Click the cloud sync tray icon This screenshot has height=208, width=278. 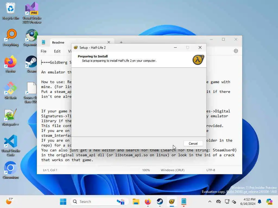219,201
